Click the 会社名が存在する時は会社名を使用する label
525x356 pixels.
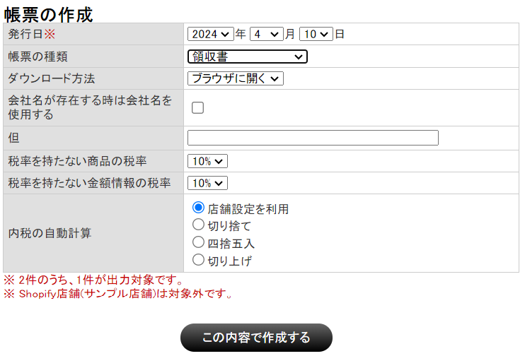[x=90, y=107]
